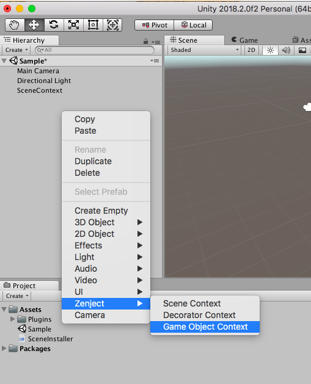
Task: Open the UI submenu
Action: coord(106,292)
